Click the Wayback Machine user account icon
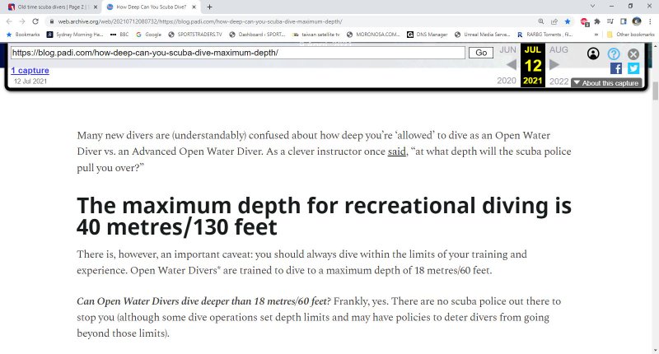The width and height of the screenshot is (659, 354). click(x=593, y=54)
